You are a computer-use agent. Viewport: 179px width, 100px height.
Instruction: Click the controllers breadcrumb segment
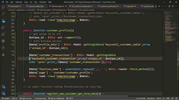[x=31, y=10]
